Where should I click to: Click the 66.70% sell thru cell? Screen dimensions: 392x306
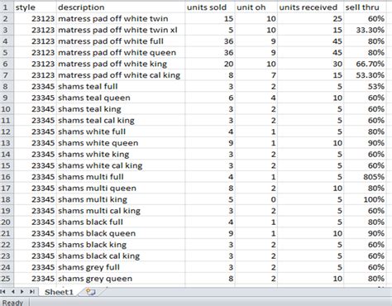pyautogui.click(x=365, y=64)
